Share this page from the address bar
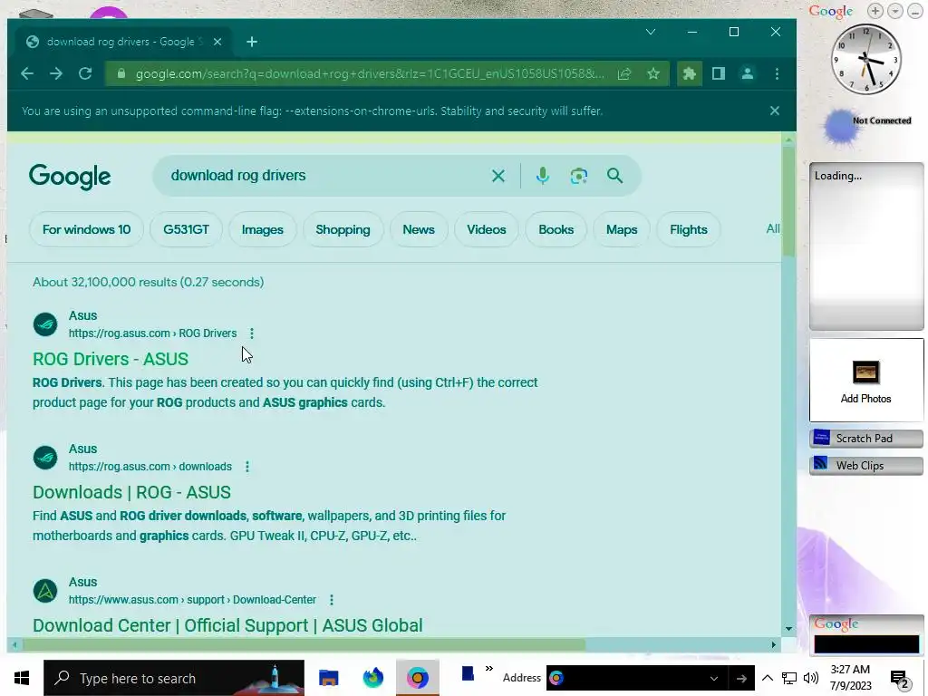This screenshot has width=928, height=696. point(624,73)
